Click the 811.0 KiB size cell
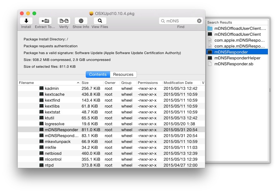276x193 pixels. [x=91, y=130]
